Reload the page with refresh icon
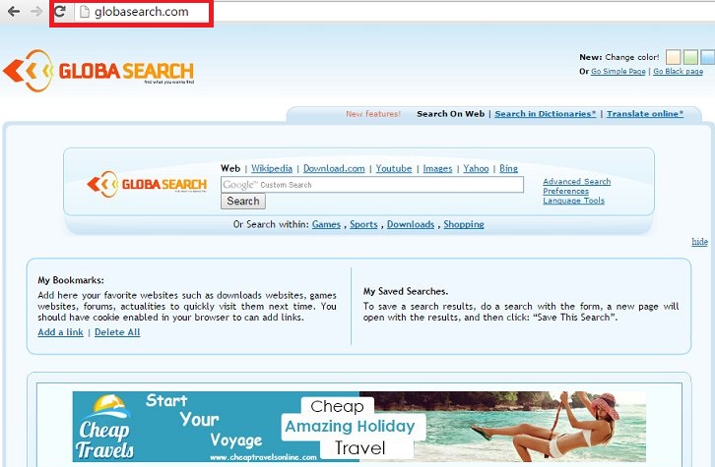Screen dimensions: 715x467 tap(60, 12)
